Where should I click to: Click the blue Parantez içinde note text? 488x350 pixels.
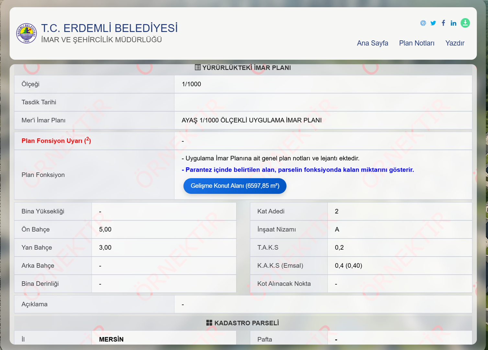point(298,170)
